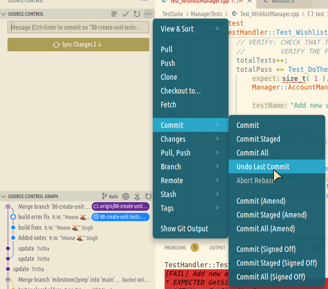Collapse the Source Control Graph section

tap(3, 197)
